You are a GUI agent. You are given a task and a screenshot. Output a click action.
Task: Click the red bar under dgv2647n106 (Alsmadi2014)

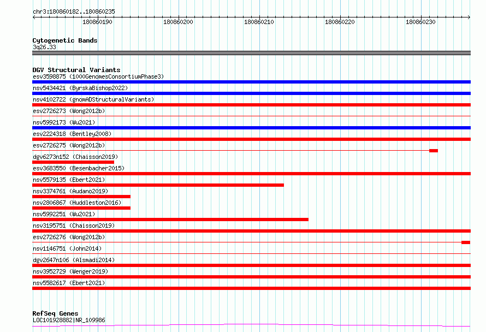[x=251, y=265]
